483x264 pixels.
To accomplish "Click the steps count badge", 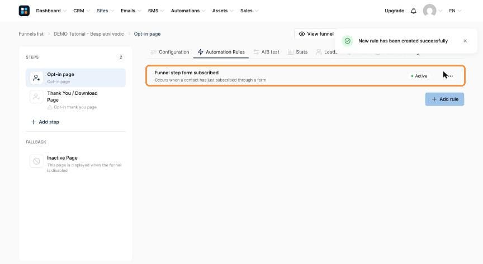I will point(121,57).
